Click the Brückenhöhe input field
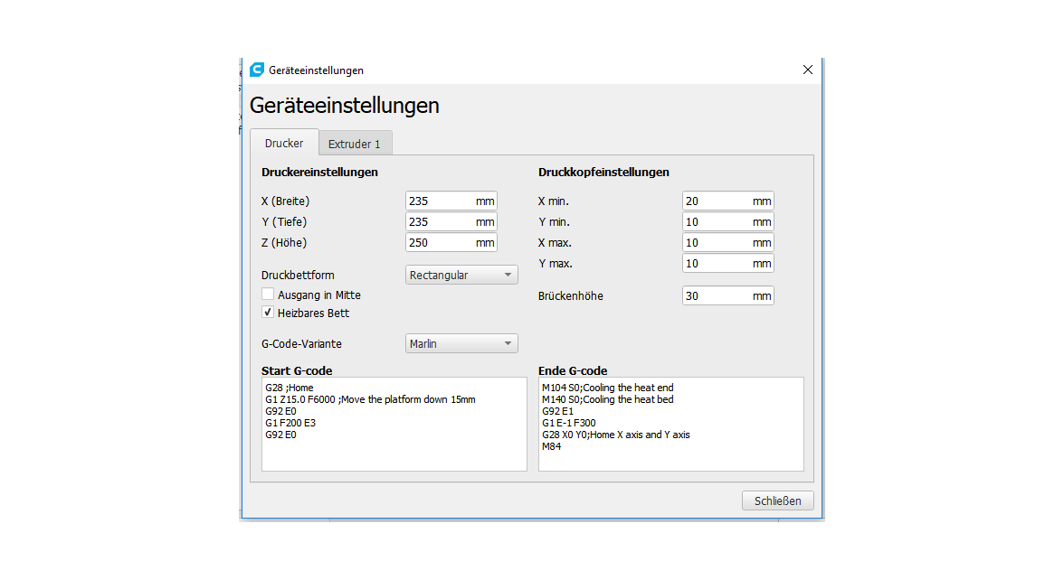 pos(717,296)
